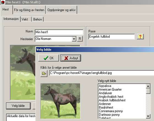Click the image file path field
This screenshot has height=121, width=154.
point(102,73)
